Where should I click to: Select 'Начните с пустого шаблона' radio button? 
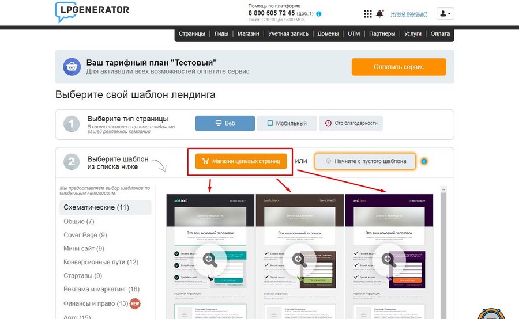[x=328, y=161]
